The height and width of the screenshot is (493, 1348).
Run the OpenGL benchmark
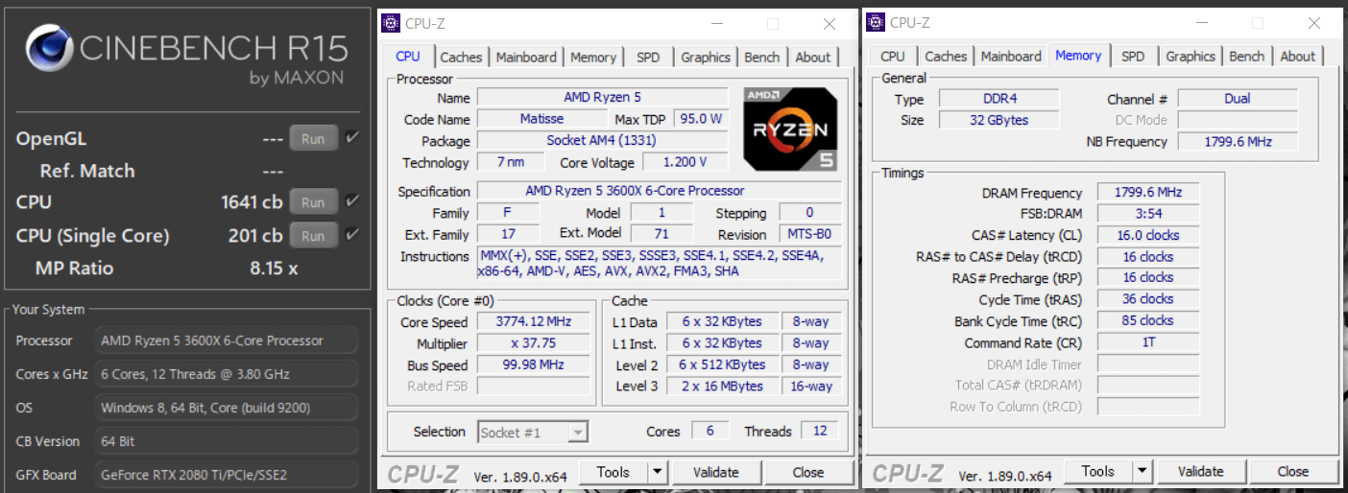(313, 138)
